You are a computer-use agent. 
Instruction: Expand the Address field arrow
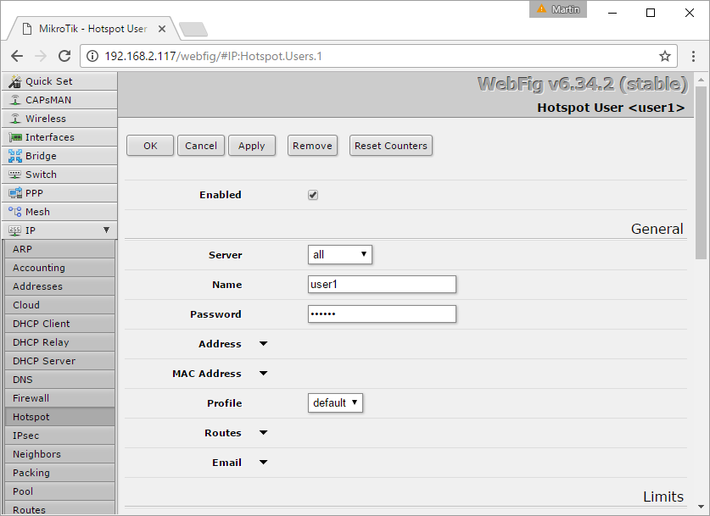pyautogui.click(x=263, y=344)
